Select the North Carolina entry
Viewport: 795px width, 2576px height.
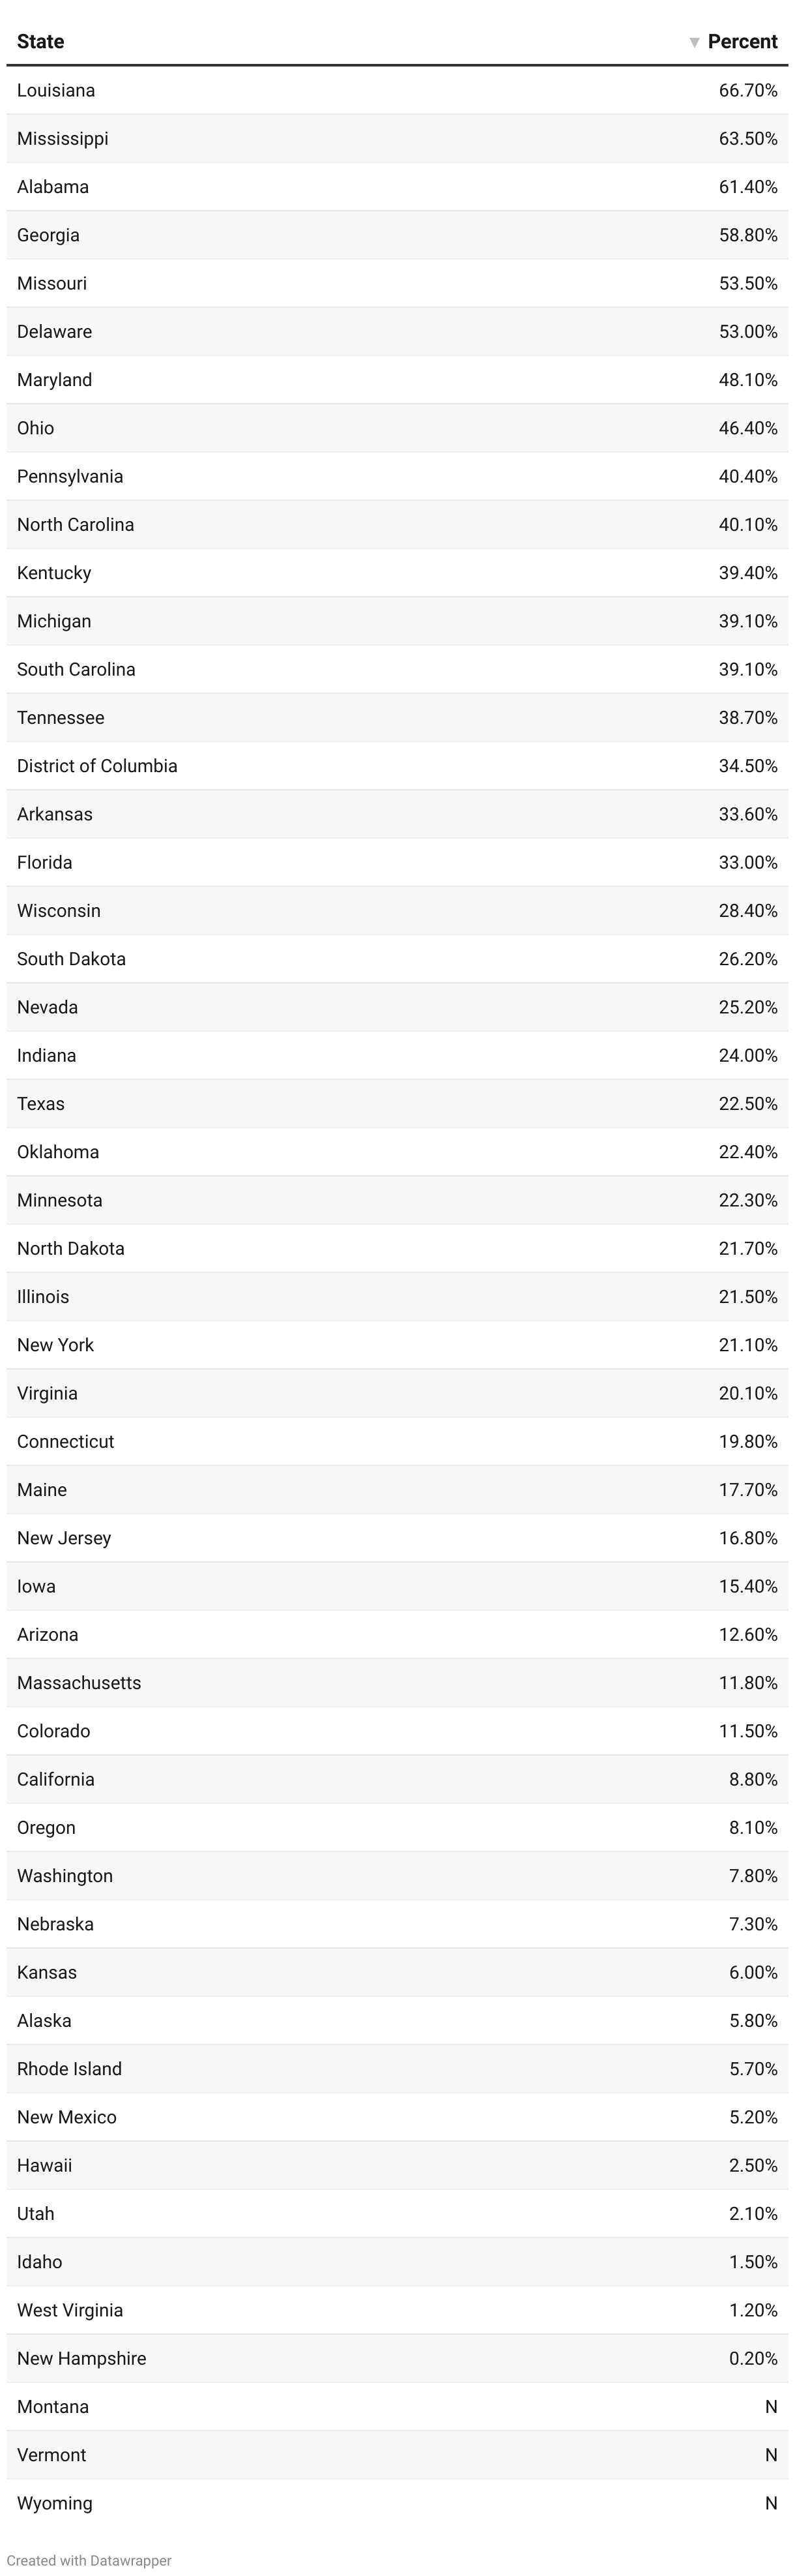[x=397, y=524]
